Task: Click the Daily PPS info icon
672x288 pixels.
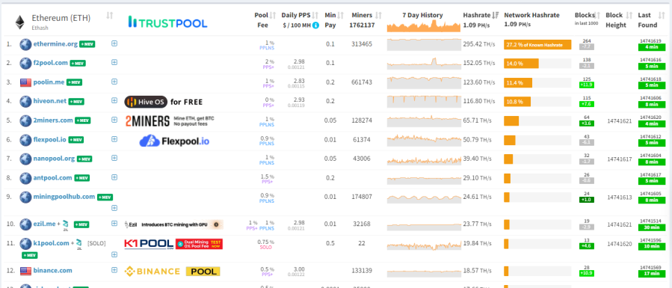Action: point(316,25)
